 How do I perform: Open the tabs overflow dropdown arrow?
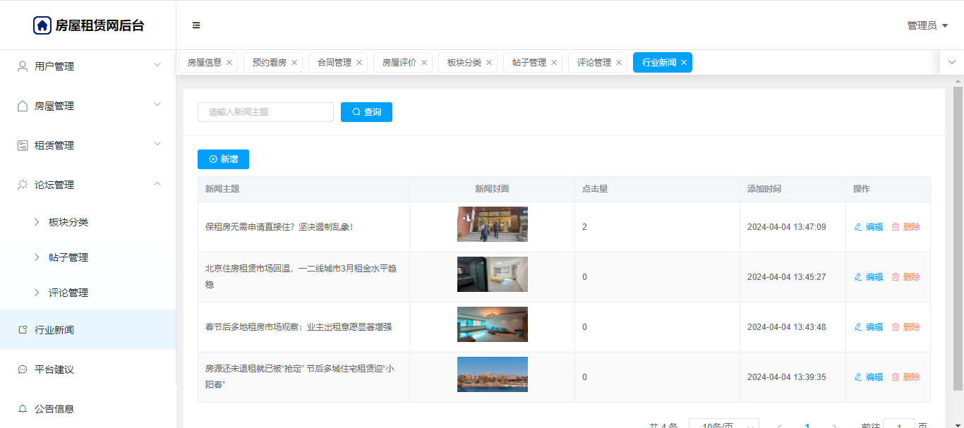(x=951, y=62)
